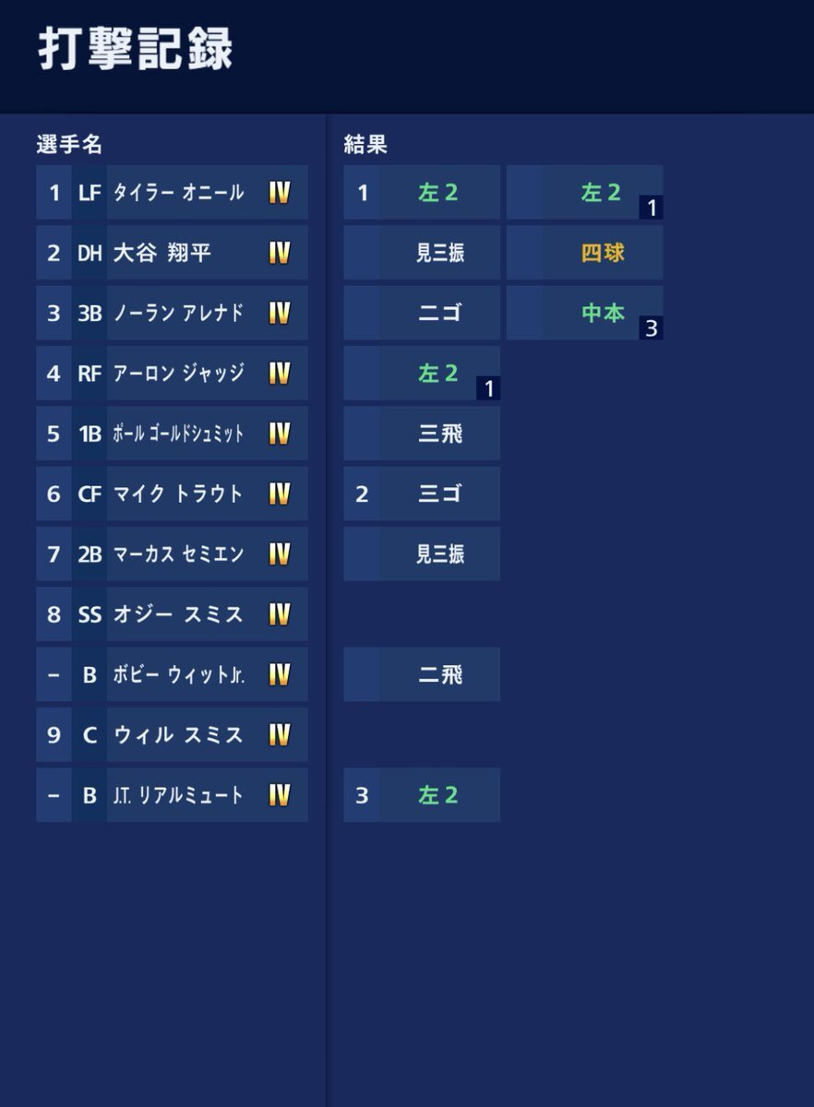The width and height of the screenshot is (814, 1107).
Task: Open the 三飛 result for ゴールドシュミット
Action: (x=422, y=434)
